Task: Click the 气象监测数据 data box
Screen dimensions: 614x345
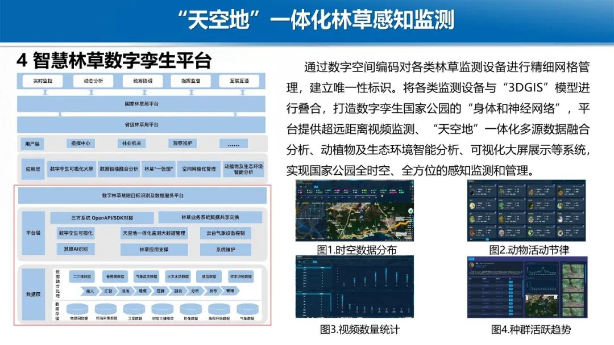Action: (147, 276)
